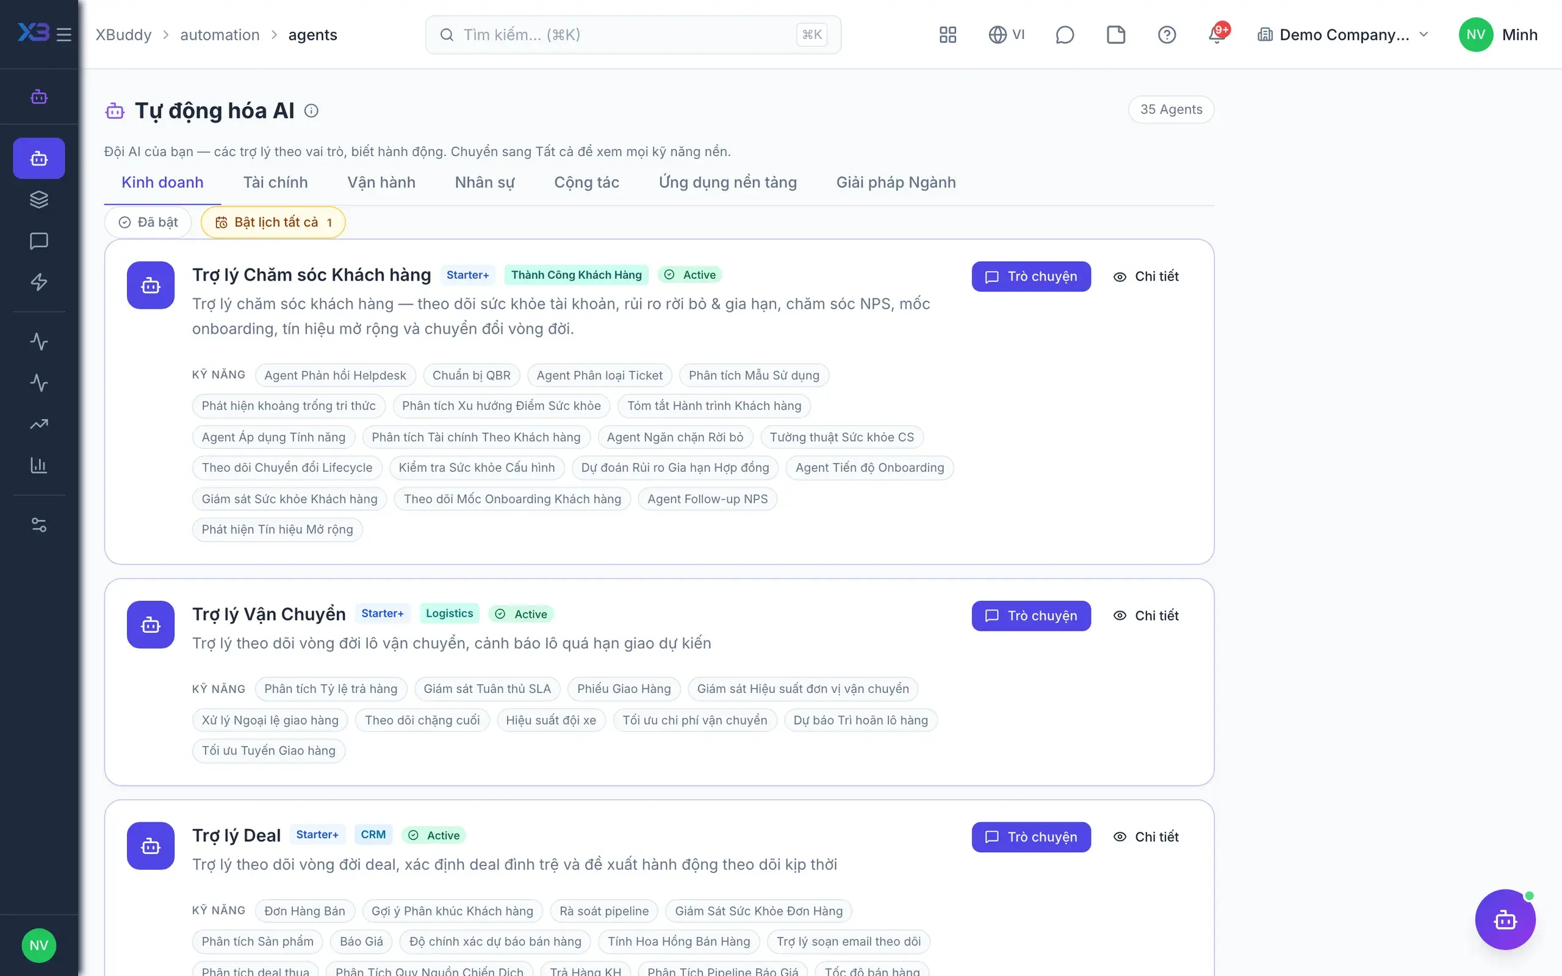Open the Minh user profile menu
The height and width of the screenshot is (976, 1562).
click(x=1498, y=35)
